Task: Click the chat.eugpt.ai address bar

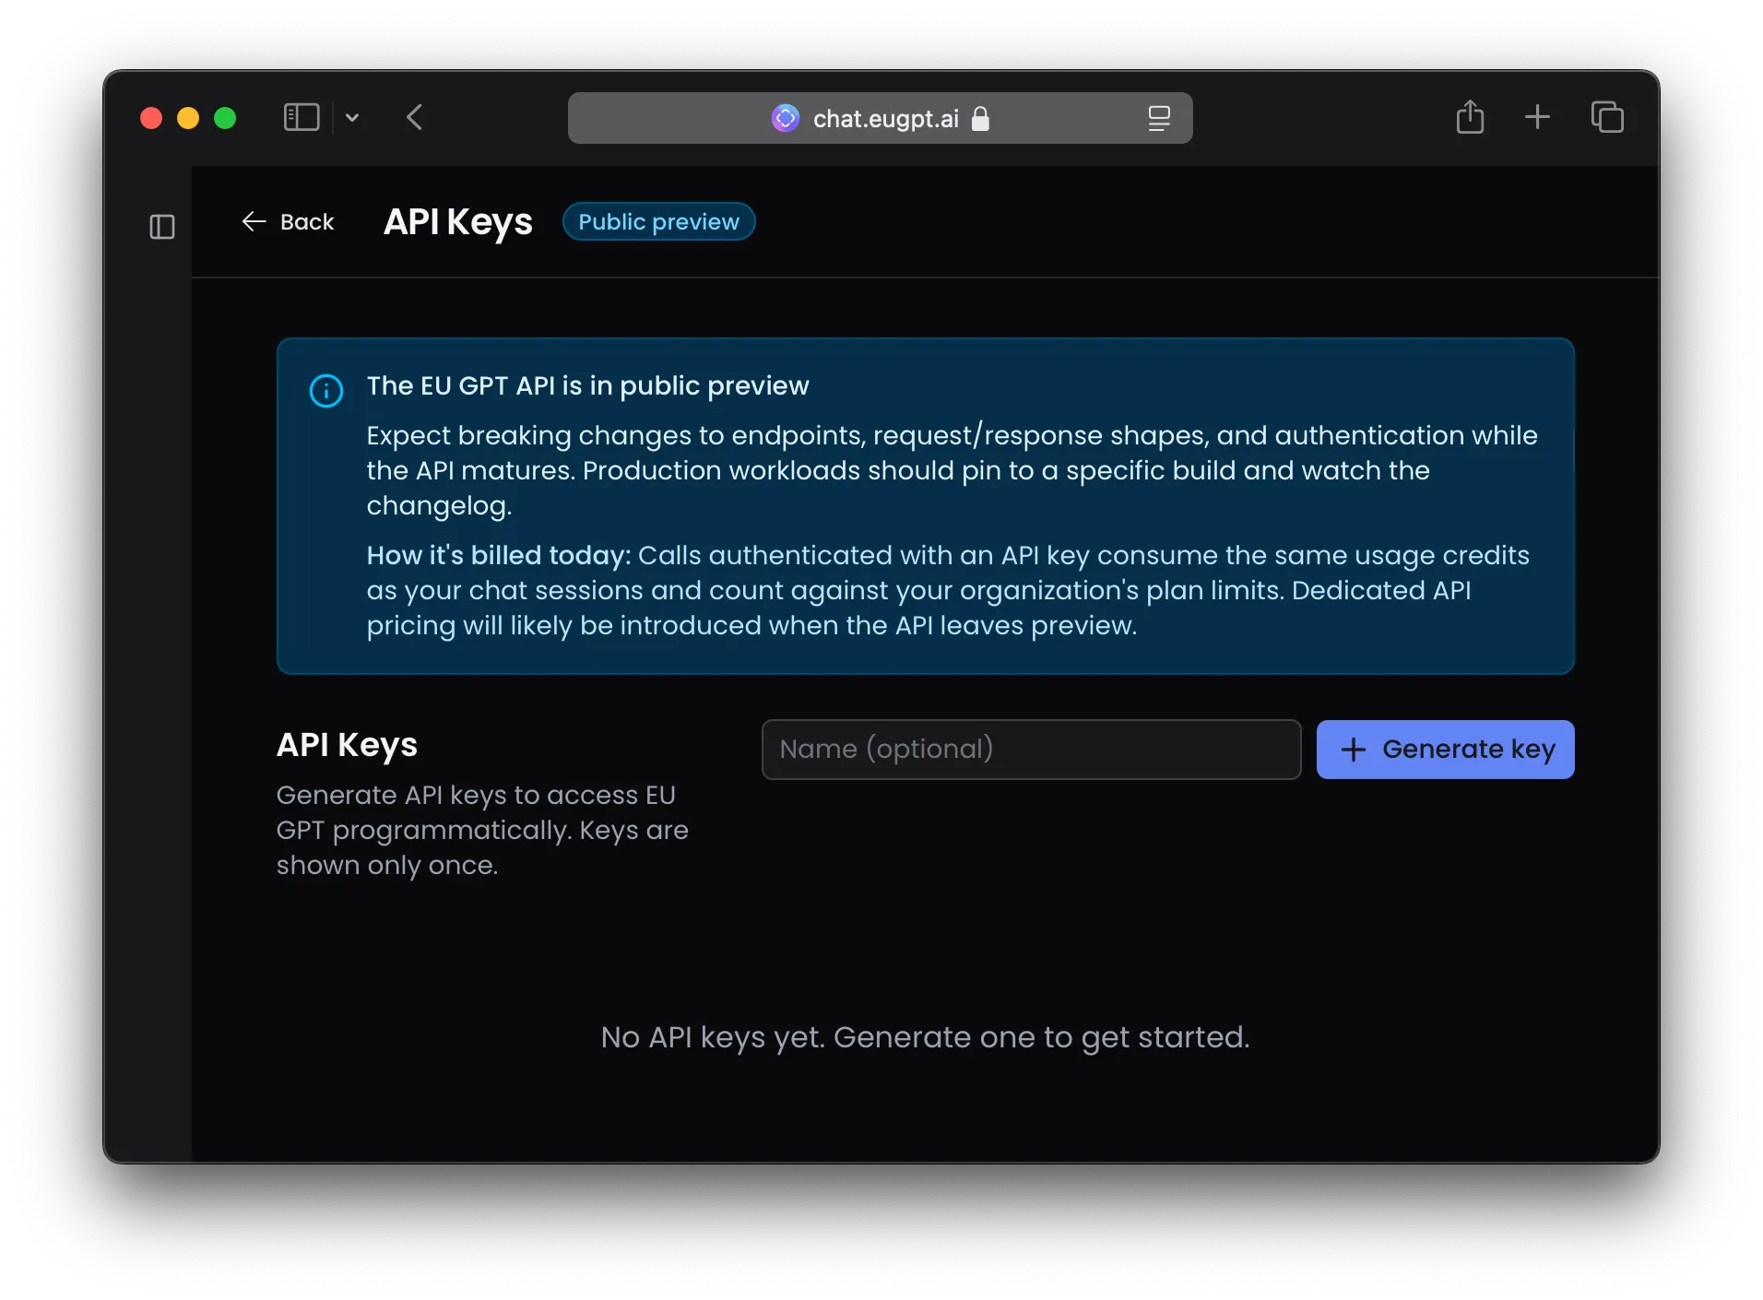Action: tap(880, 118)
